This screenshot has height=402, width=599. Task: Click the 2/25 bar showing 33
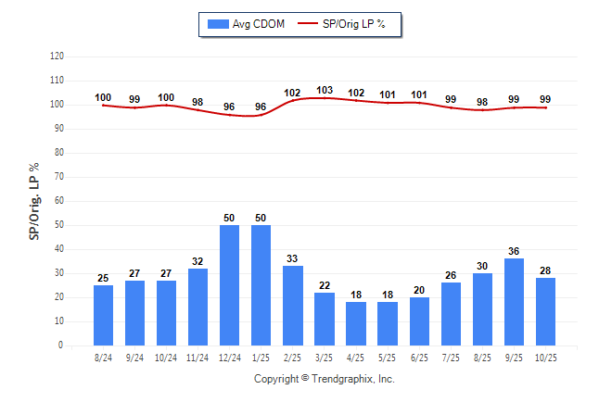click(x=293, y=306)
